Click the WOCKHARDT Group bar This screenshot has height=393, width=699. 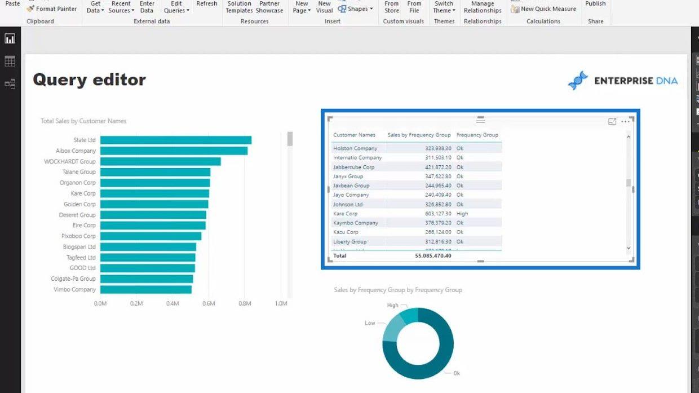point(161,161)
